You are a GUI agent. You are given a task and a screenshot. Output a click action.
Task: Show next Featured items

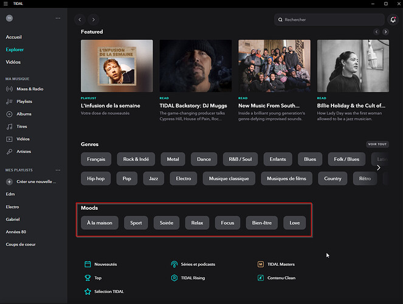pos(385,32)
